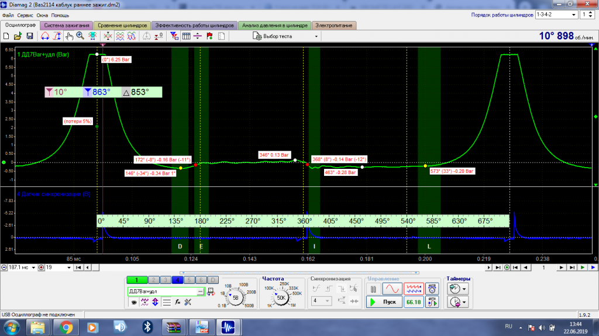
Task: Toggle channel D button
Action: click(x=213, y=280)
